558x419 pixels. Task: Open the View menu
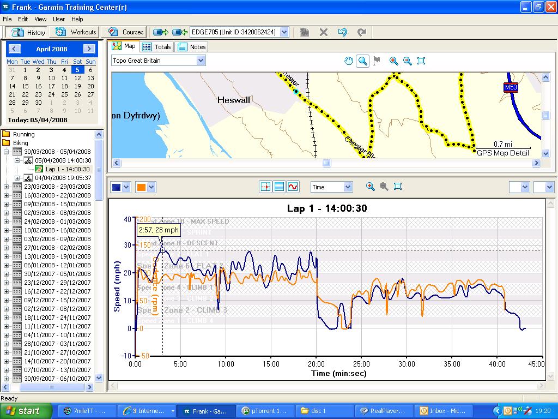pos(40,19)
